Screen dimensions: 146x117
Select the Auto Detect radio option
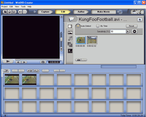coord(78,26)
